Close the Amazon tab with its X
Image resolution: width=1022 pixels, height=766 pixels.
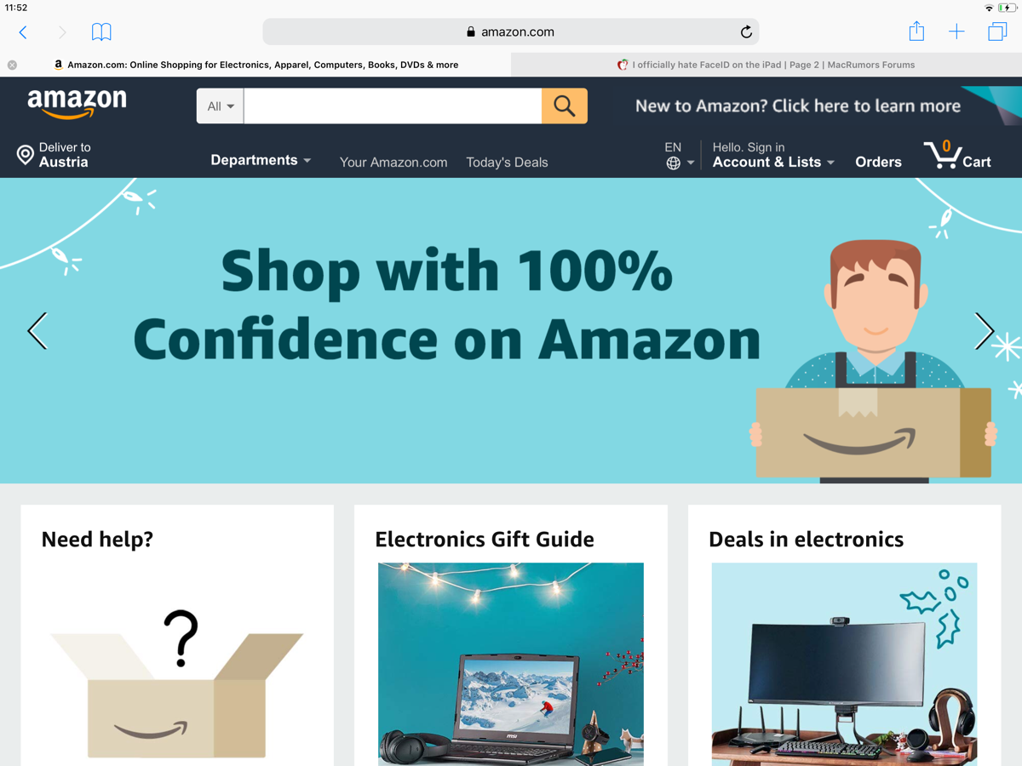(12, 65)
